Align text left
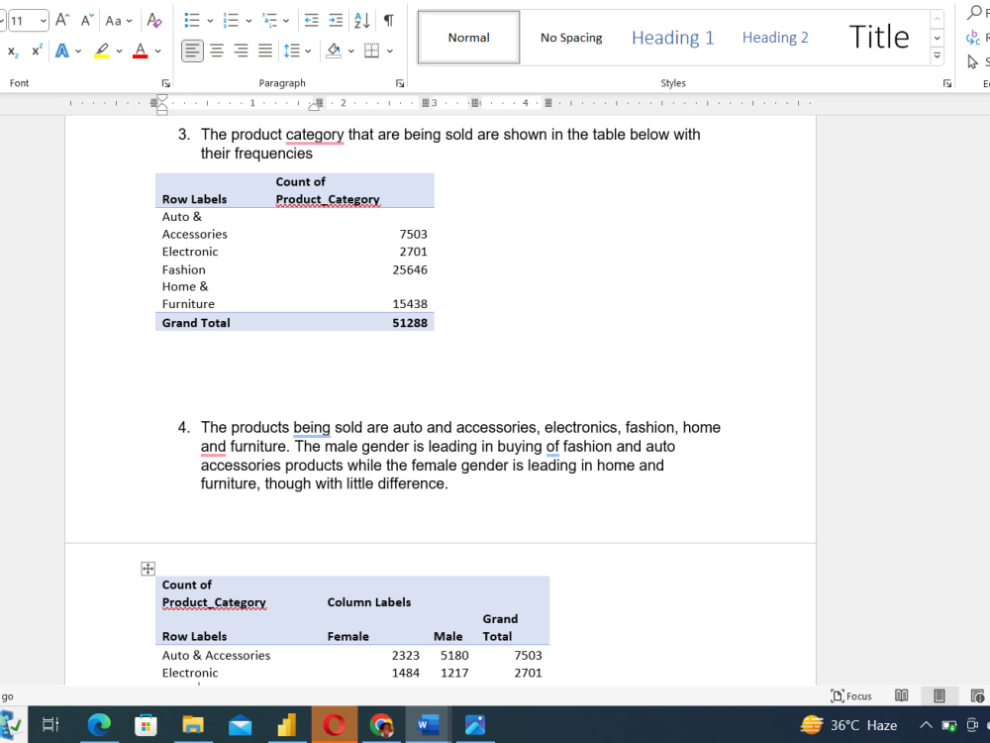 pos(193,51)
